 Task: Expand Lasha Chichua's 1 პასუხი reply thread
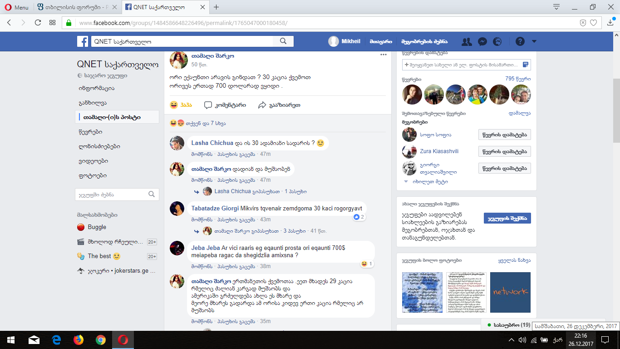(x=295, y=191)
